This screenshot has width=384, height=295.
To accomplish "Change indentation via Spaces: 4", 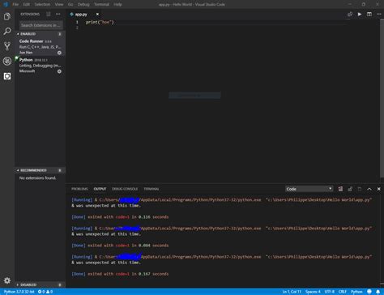I will [x=313, y=292].
